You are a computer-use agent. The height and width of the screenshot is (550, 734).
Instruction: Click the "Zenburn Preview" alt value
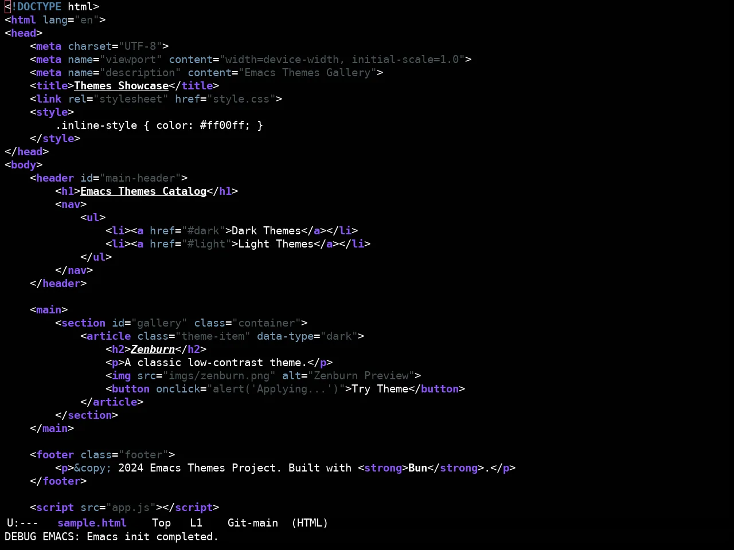point(361,376)
